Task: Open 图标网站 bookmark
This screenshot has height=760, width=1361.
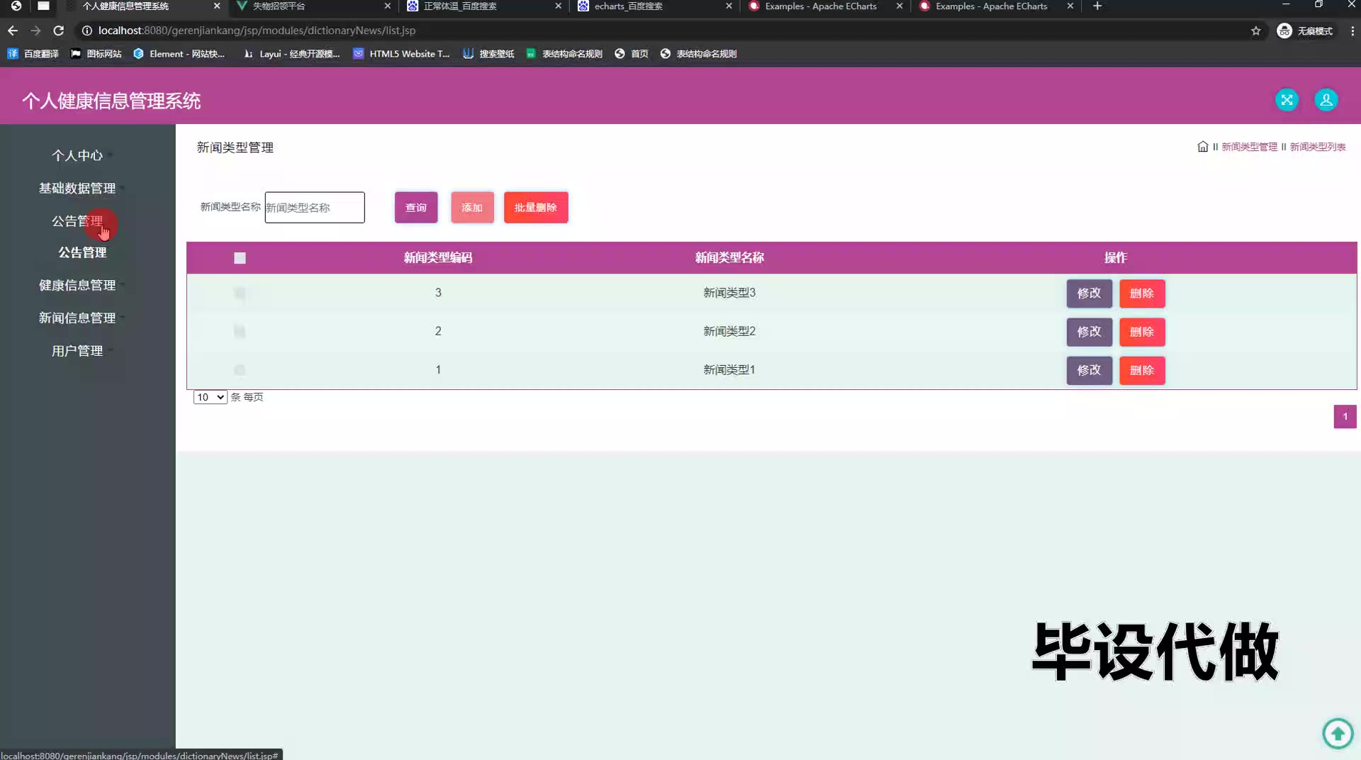Action: tap(96, 54)
